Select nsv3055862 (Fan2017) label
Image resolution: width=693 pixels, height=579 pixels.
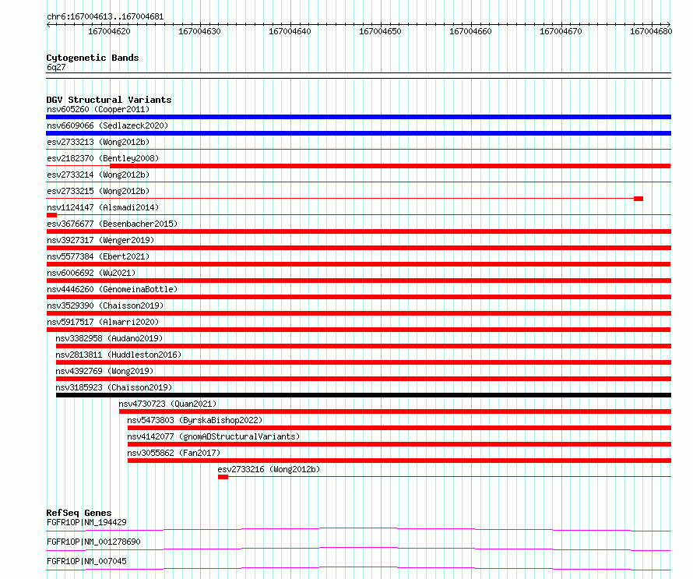(174, 453)
